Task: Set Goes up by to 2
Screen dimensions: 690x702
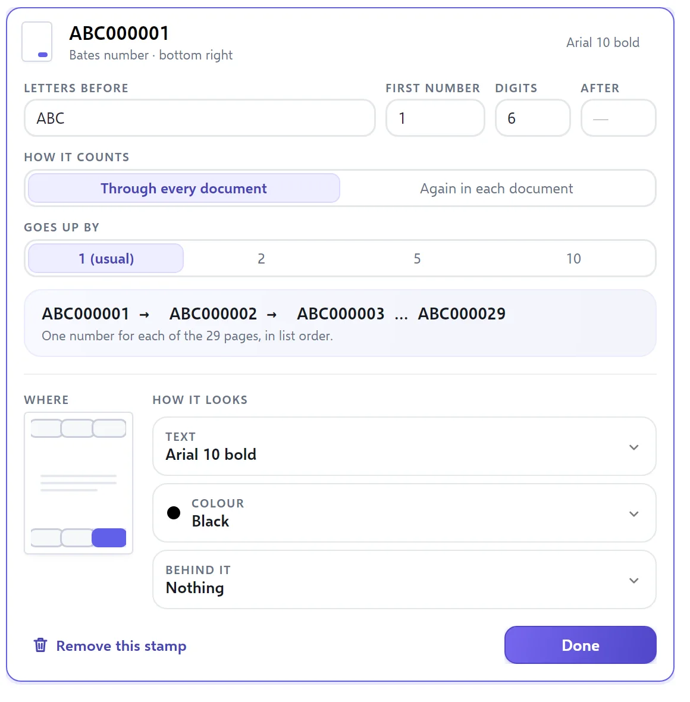Action: pyautogui.click(x=261, y=258)
